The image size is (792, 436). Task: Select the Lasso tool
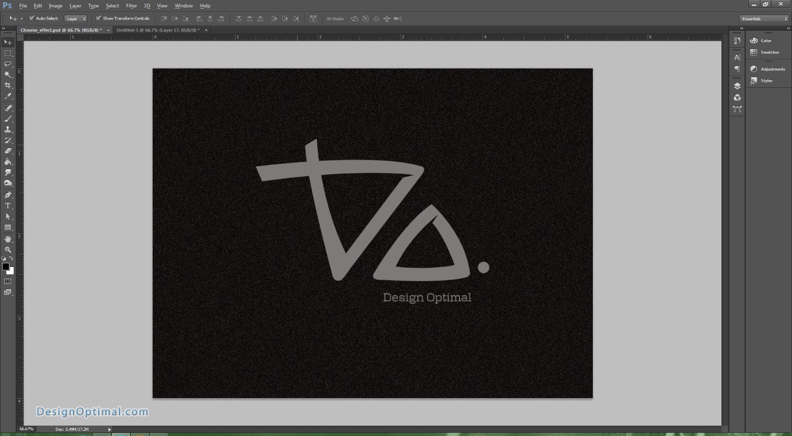[8, 64]
